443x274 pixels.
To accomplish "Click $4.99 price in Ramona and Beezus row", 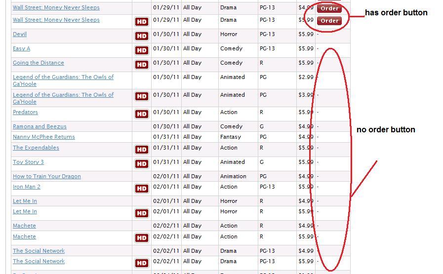I will pos(306,126).
